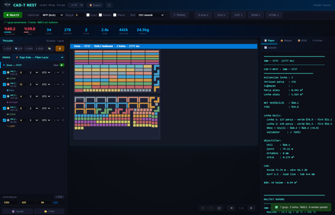Open the magnifier DXF preview button

click(x=18, y=49)
